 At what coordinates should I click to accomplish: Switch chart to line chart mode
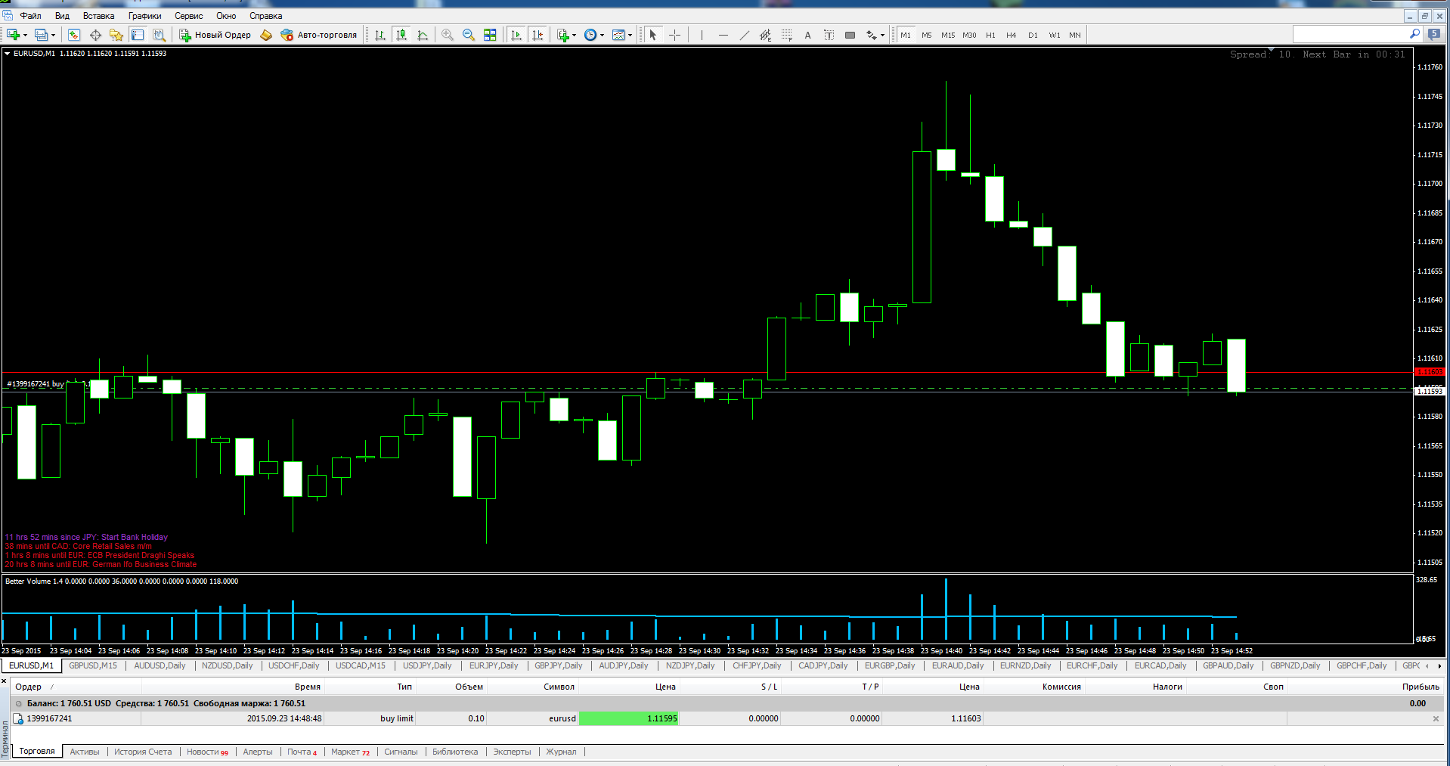pos(423,35)
